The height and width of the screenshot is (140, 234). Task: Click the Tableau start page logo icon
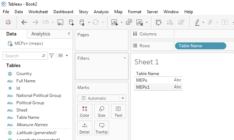click(x=8, y=22)
